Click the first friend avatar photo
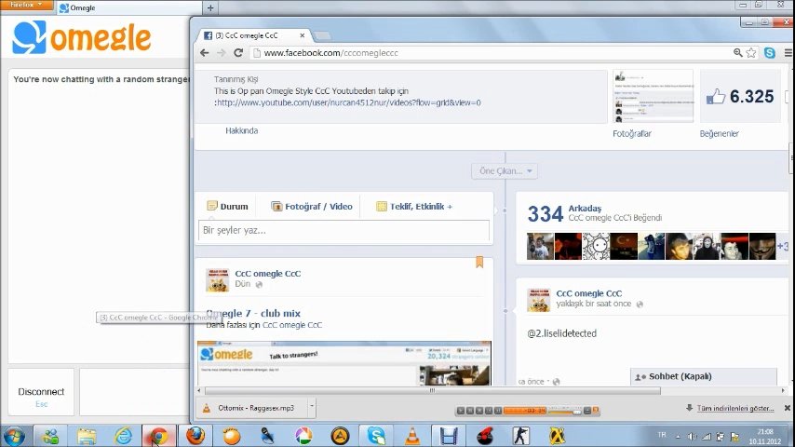795x447 pixels. (540, 246)
